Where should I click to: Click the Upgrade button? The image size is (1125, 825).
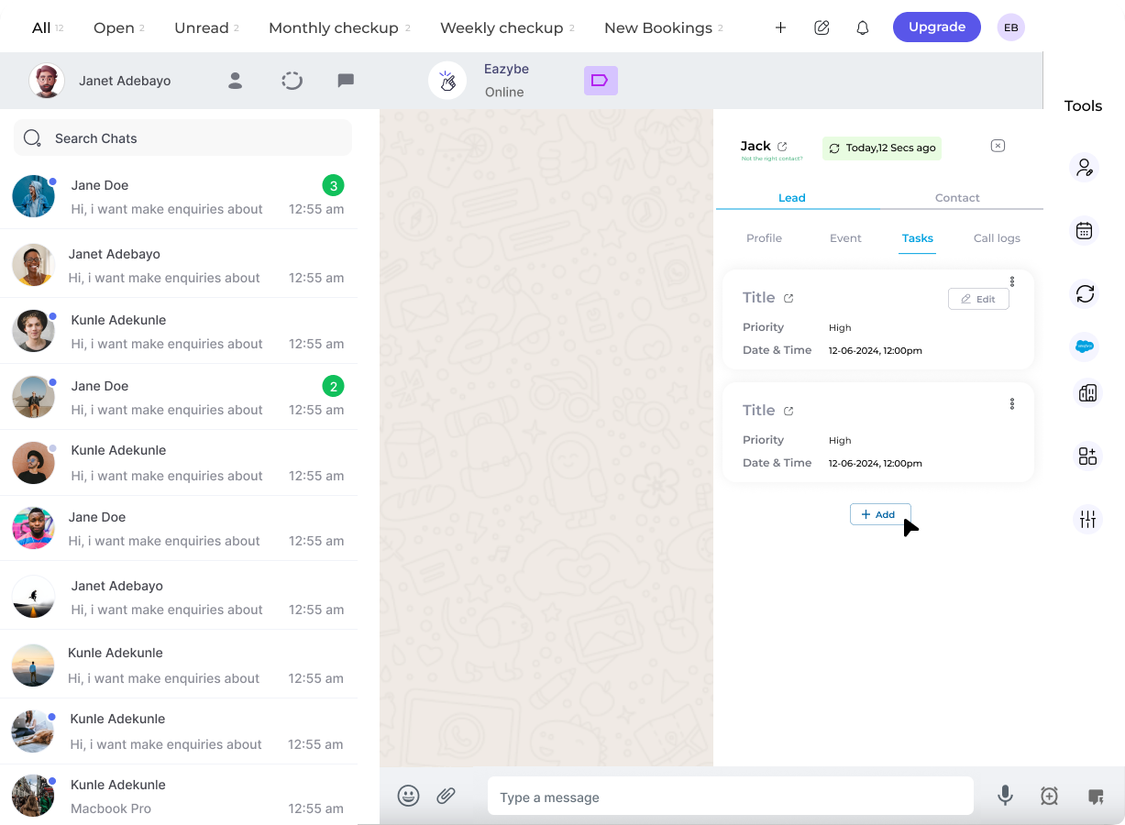936,27
